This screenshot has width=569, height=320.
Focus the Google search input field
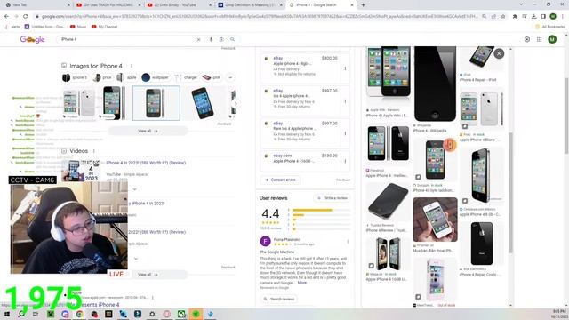pyautogui.click(x=127, y=39)
